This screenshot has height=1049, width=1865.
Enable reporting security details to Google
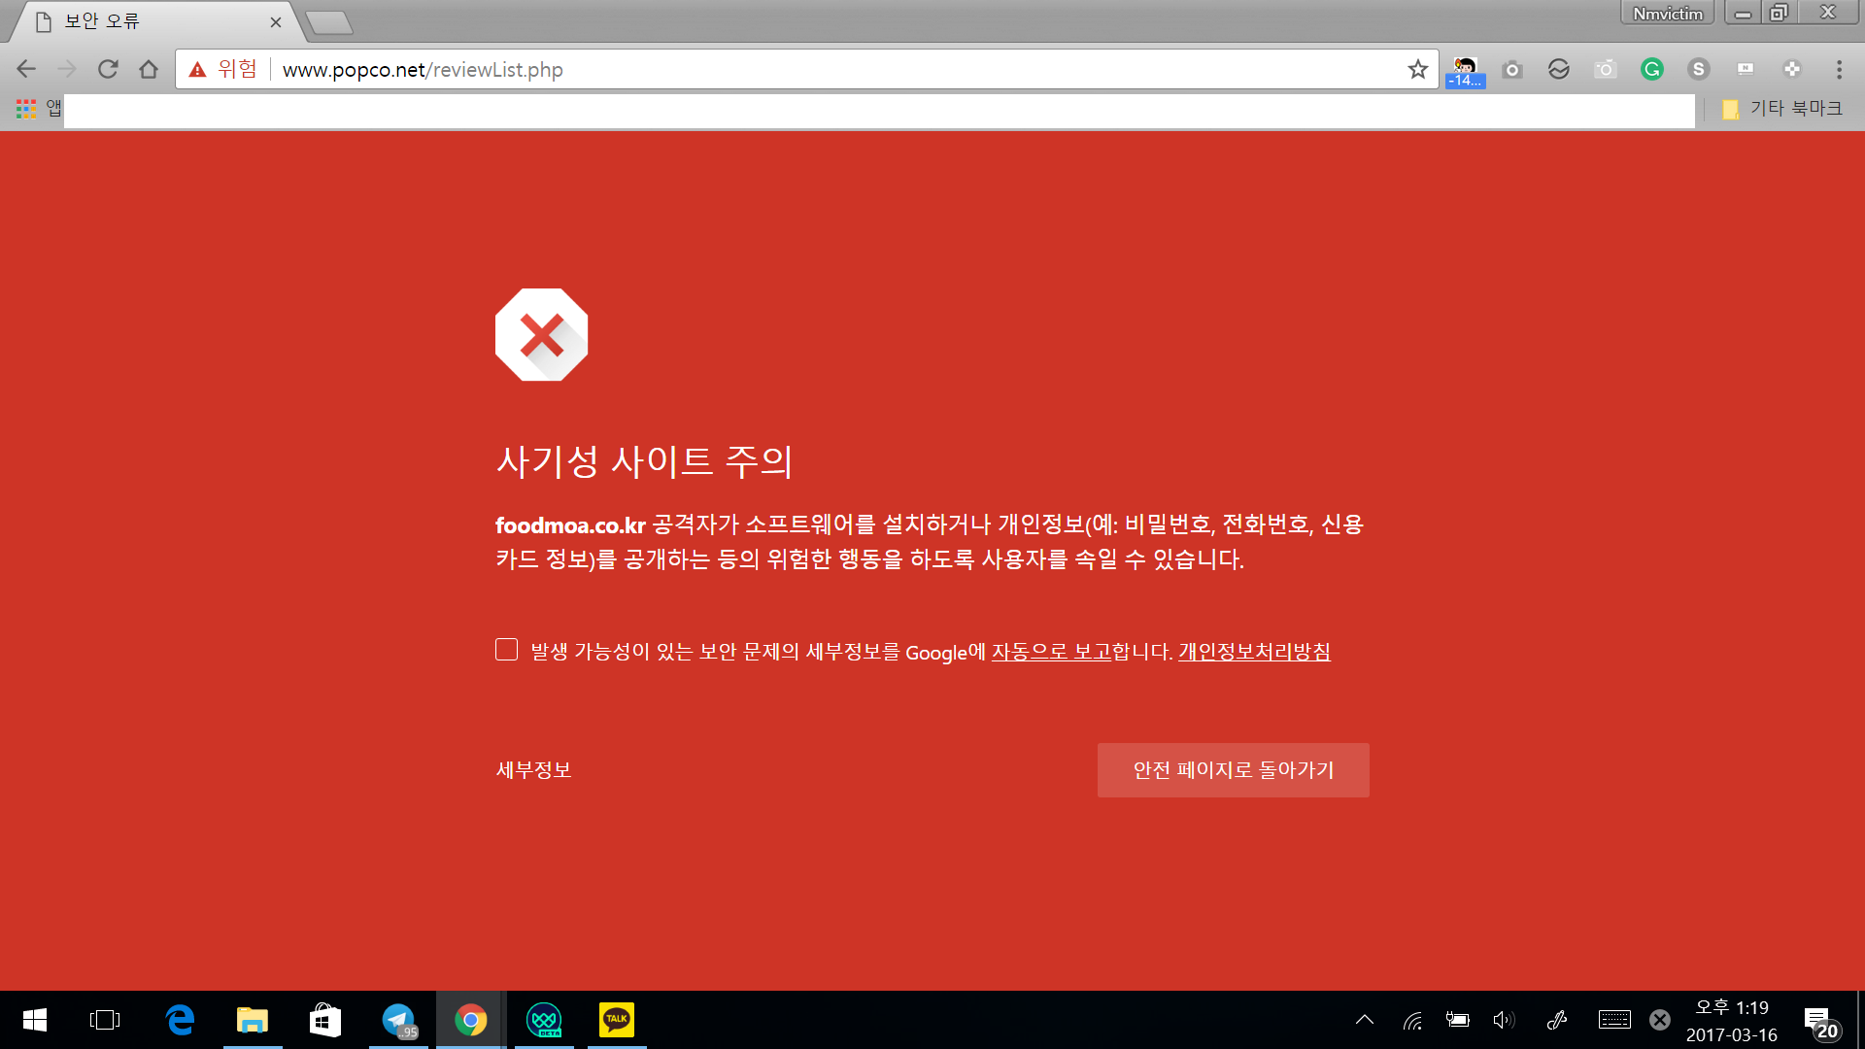(x=506, y=650)
